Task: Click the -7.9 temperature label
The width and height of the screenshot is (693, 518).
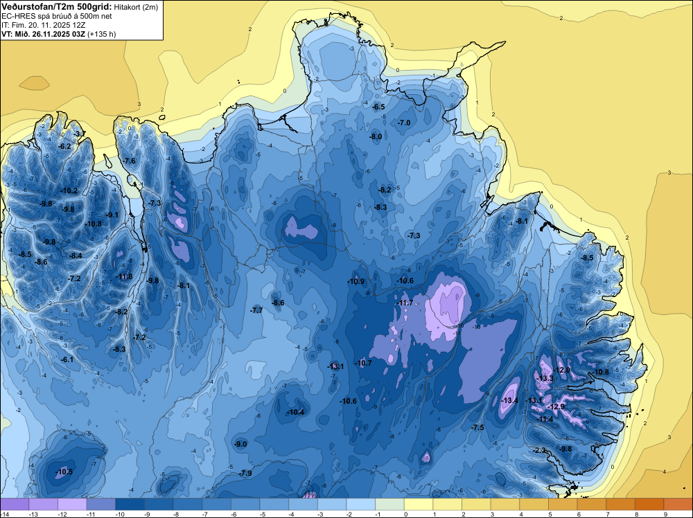Action: pyautogui.click(x=245, y=474)
